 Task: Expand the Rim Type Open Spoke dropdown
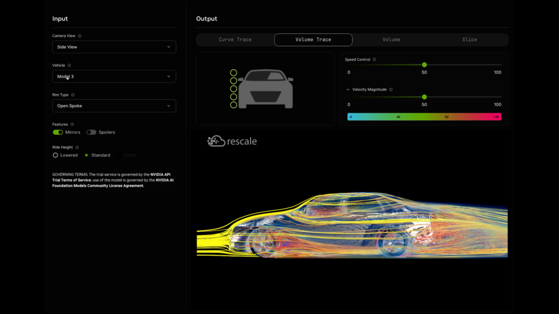(x=114, y=106)
